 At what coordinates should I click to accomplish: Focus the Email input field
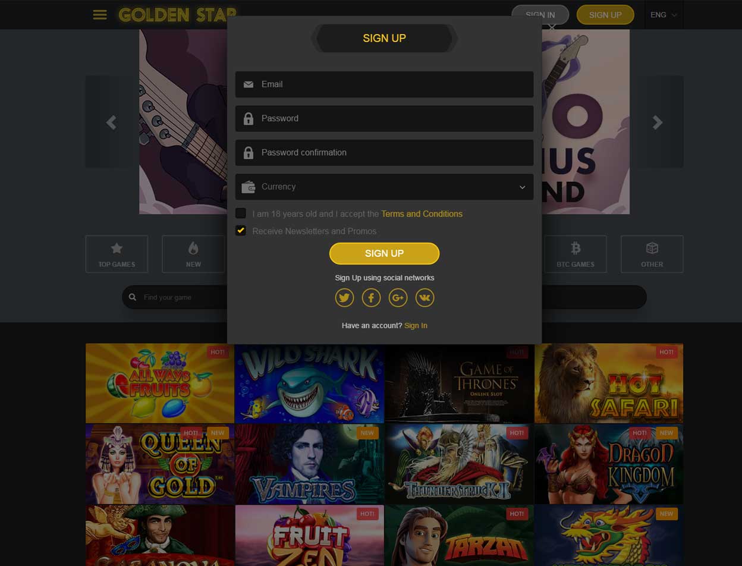point(384,84)
